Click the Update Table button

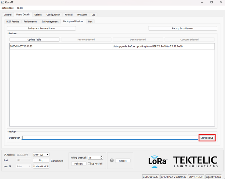(34, 40)
